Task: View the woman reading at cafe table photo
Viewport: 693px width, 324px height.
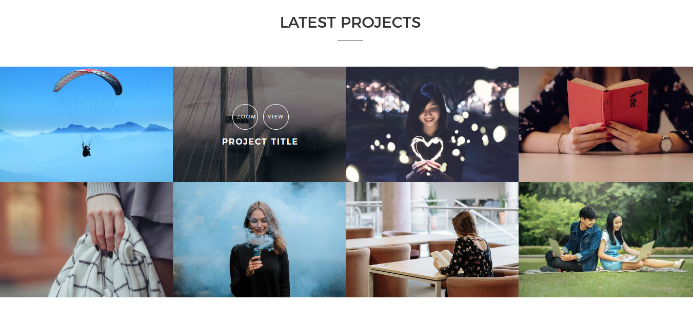Action: point(432,239)
